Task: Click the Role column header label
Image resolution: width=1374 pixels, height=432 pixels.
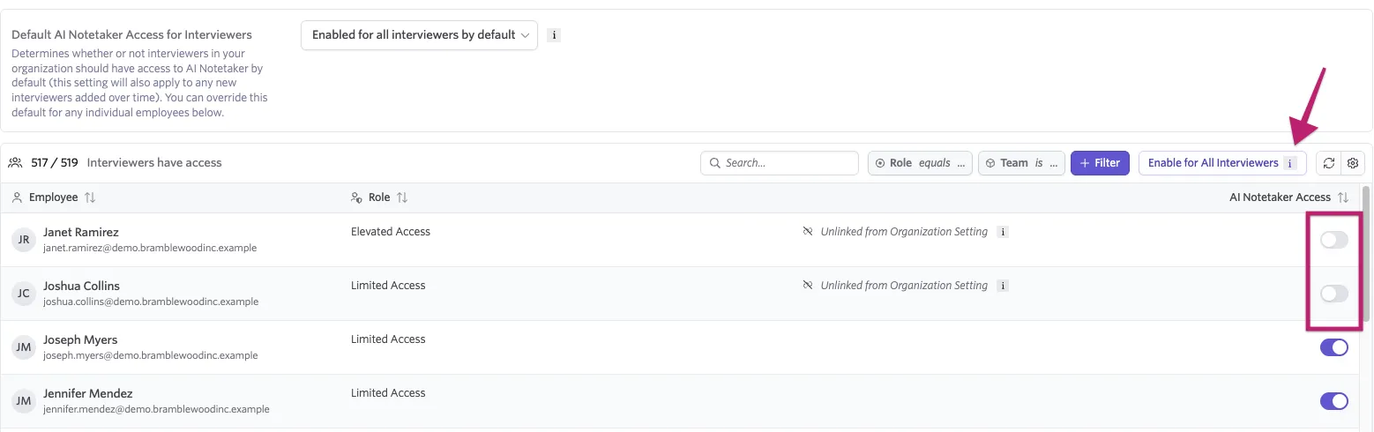Action: click(x=379, y=197)
